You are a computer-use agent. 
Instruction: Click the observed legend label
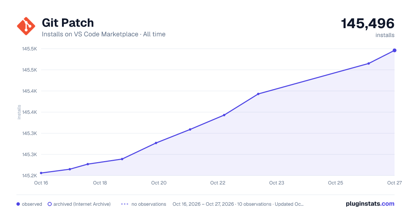click(32, 204)
